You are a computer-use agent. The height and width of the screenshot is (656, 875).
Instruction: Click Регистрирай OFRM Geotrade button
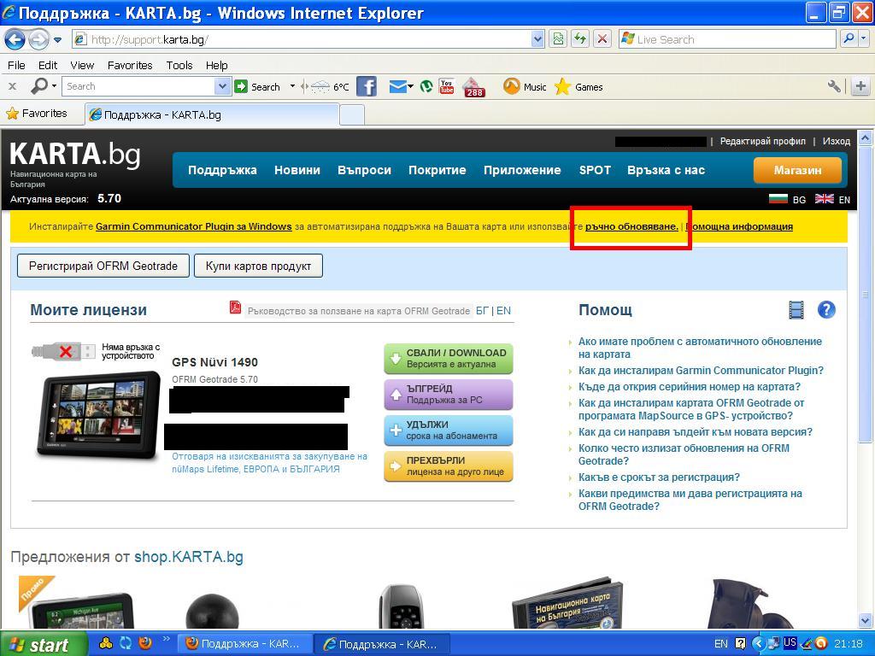click(x=103, y=266)
